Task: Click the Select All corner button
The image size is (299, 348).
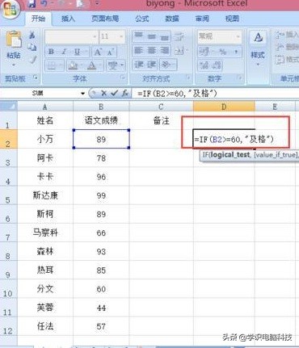Action: [9, 107]
